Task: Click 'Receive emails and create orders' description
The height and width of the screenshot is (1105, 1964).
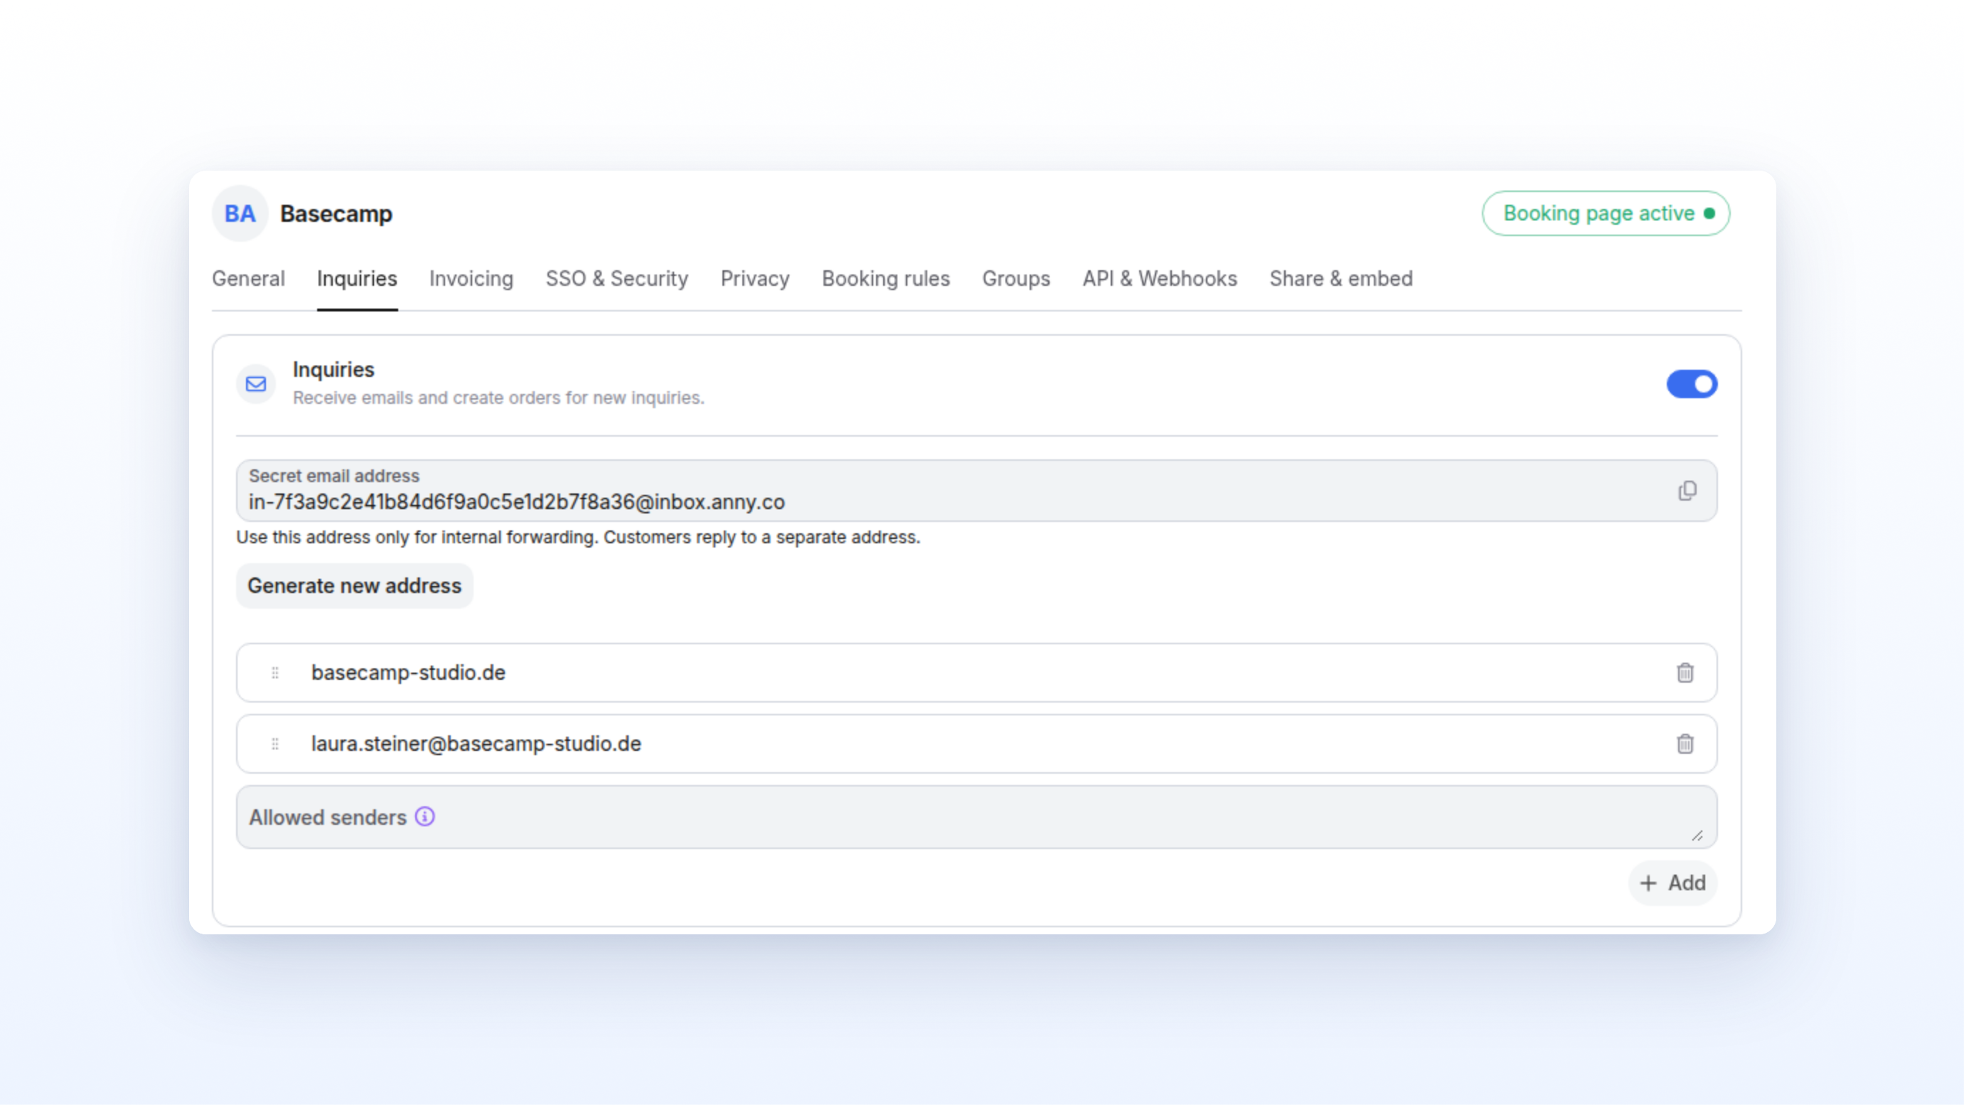Action: pos(498,398)
